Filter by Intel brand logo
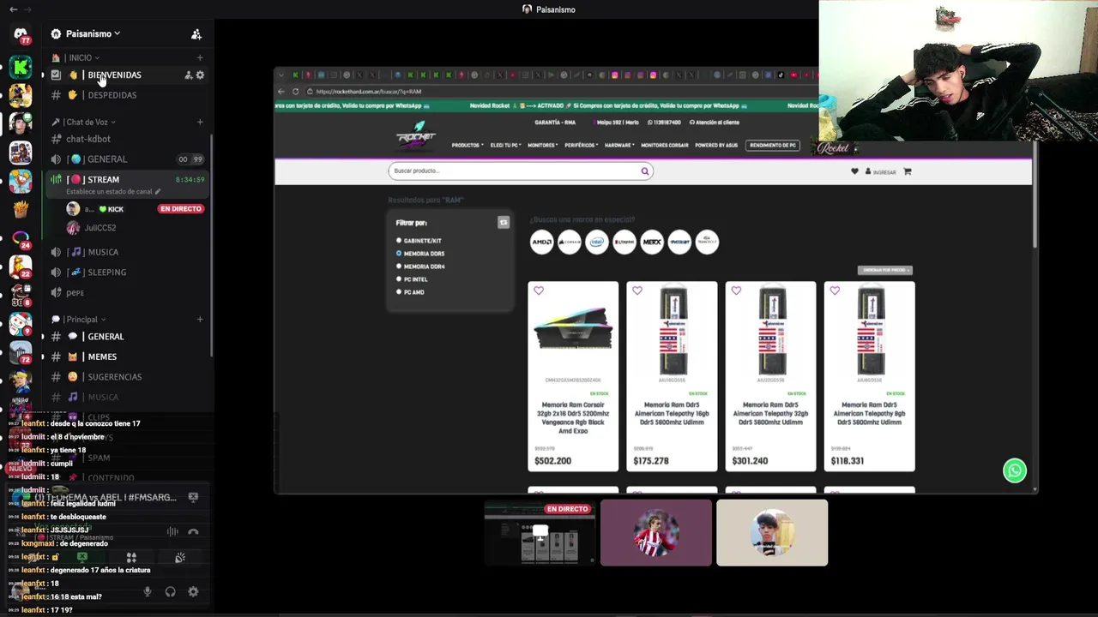Screen dimensions: 1098x617 [597, 242]
